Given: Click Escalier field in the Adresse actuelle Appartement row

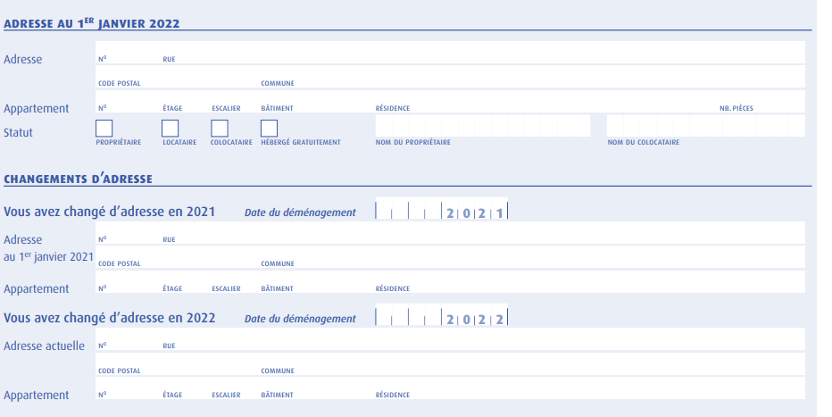Looking at the screenshot, I should (x=235, y=388).
